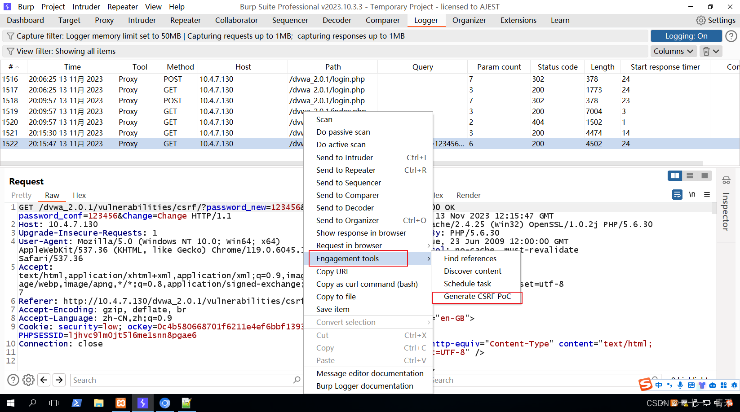This screenshot has width=740, height=412.
Task: Choose Do active scan
Action: tap(368, 145)
